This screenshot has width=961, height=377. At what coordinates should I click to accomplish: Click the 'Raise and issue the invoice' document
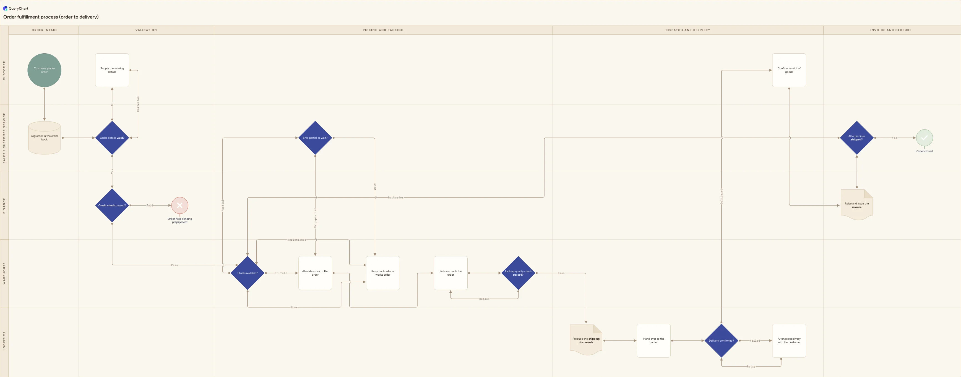point(857,204)
